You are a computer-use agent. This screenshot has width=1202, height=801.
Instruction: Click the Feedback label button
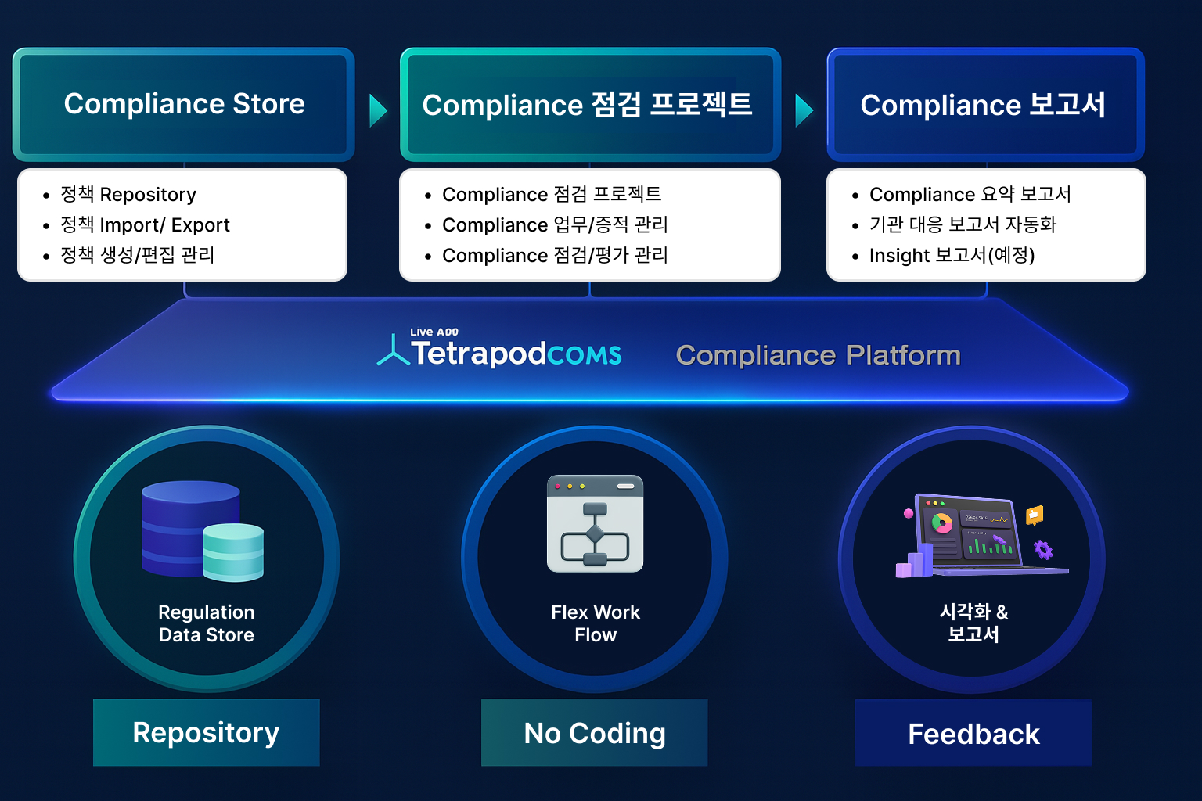(x=973, y=733)
